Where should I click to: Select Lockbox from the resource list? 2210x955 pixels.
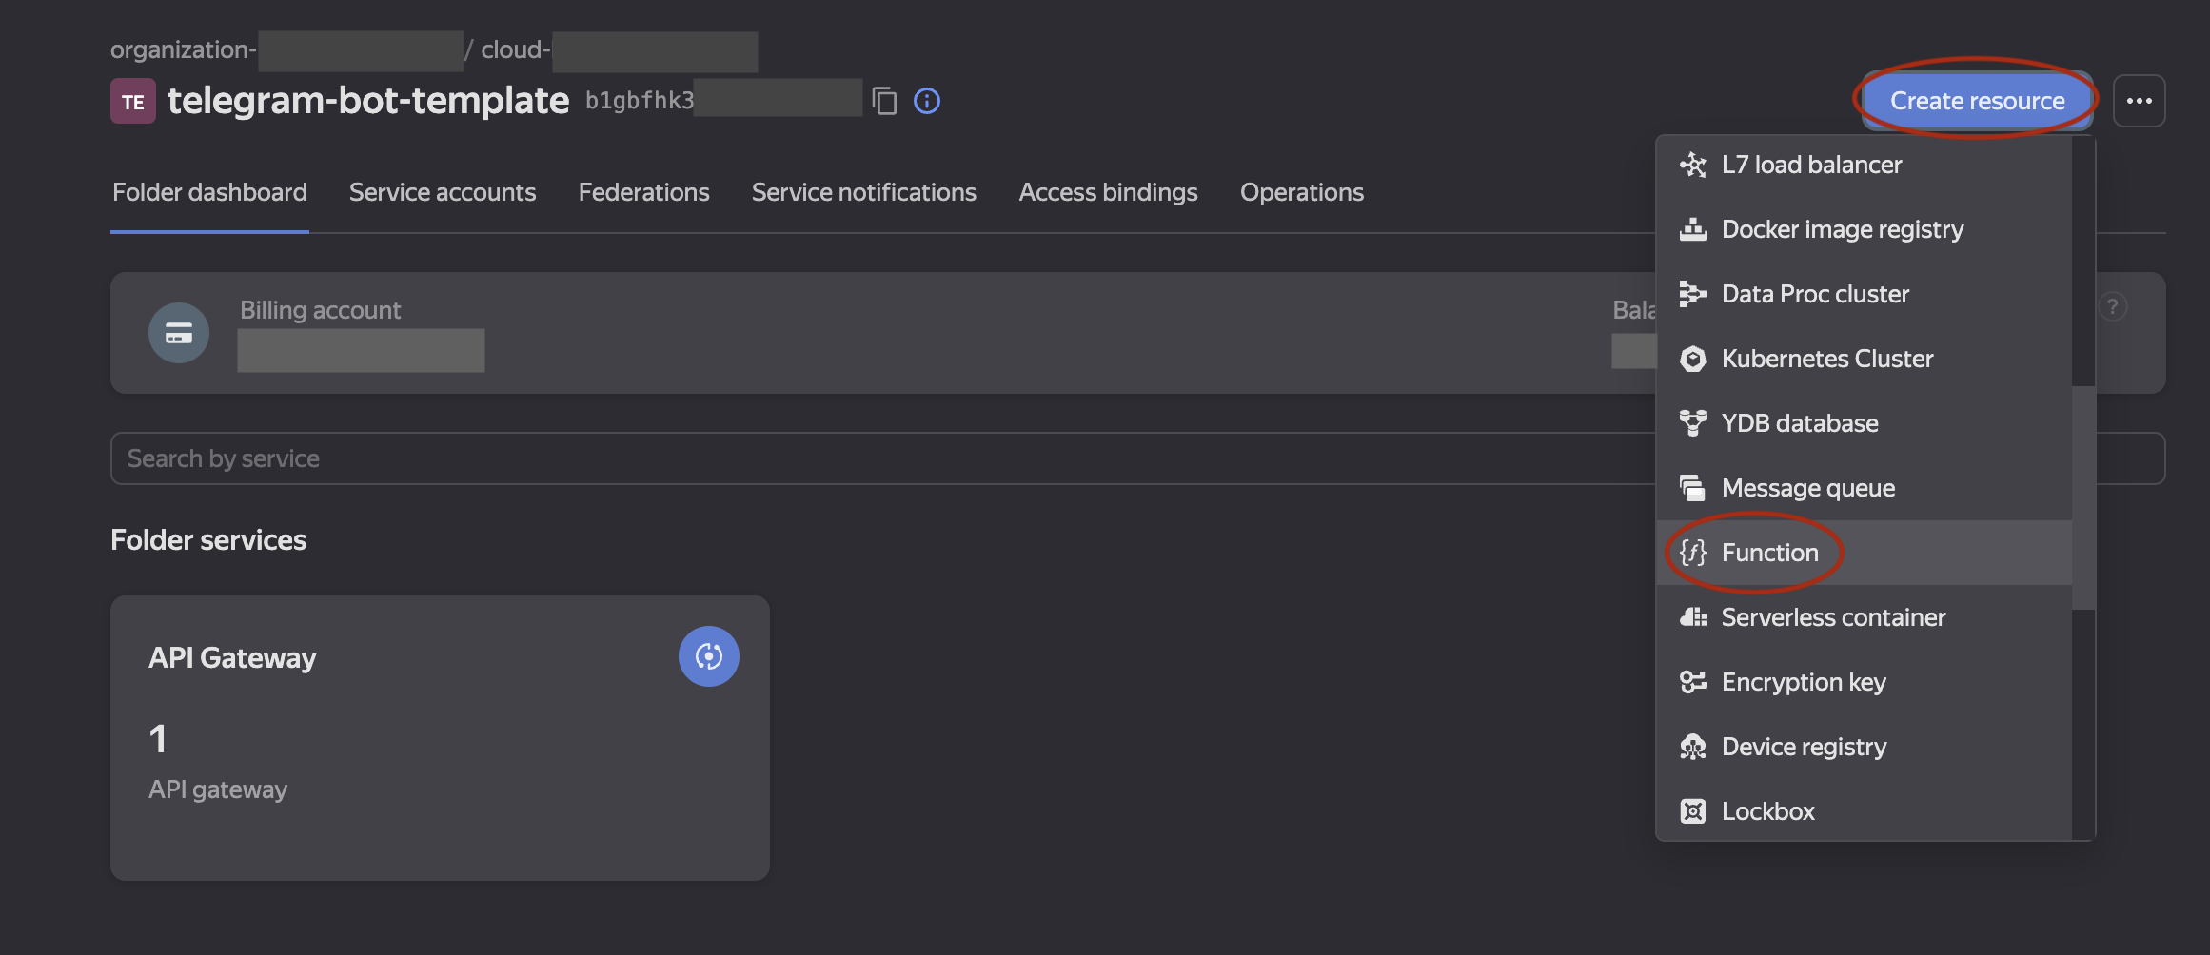[x=1865, y=811]
